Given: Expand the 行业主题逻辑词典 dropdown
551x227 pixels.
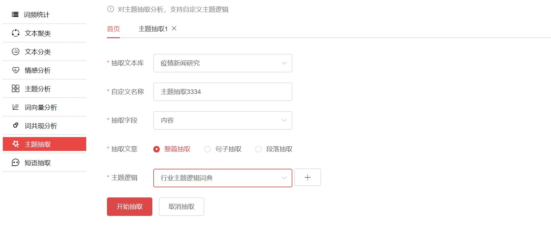Looking at the screenshot, I should 223,178.
